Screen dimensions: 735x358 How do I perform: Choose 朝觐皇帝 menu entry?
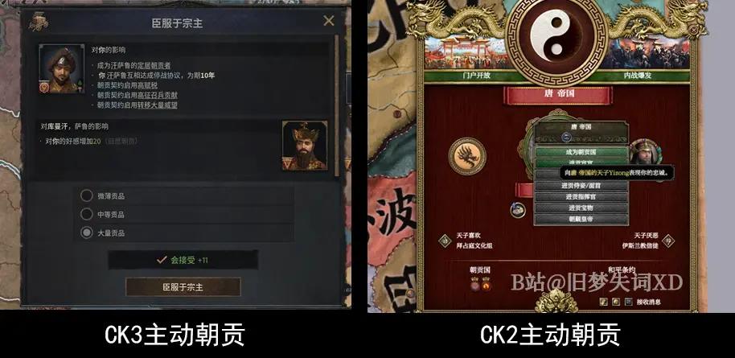(581, 219)
